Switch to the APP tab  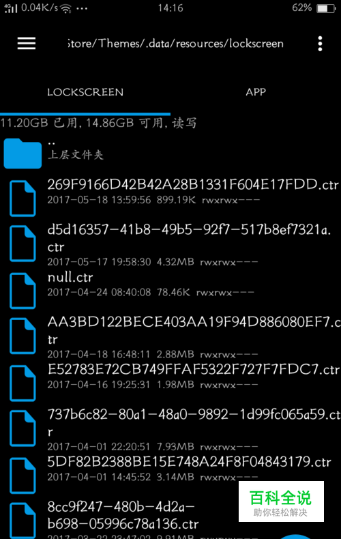[x=256, y=92]
